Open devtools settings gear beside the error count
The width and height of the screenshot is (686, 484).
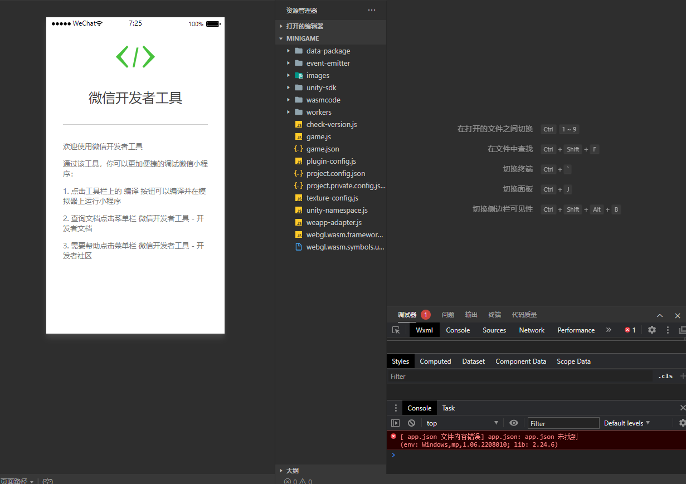point(652,330)
